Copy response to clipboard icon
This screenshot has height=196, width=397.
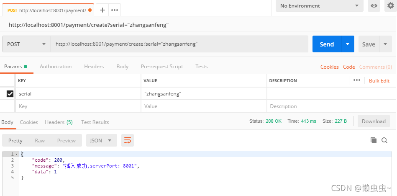point(374,140)
